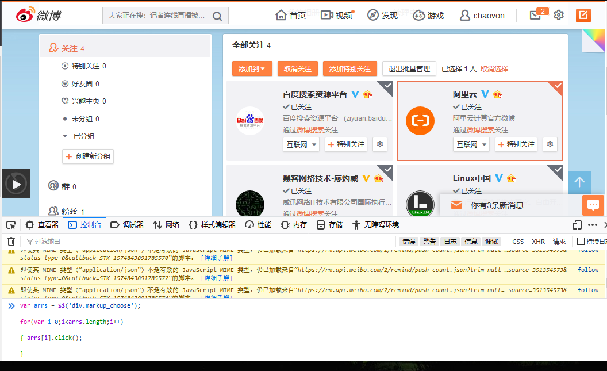
Task: Click the 创建新分组 button
Action: (x=88, y=156)
